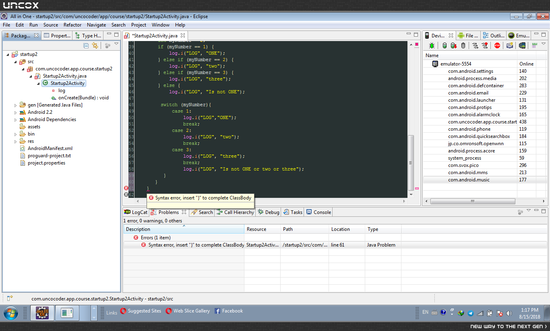Click the volume speaker tray icon
This screenshot has height=331, width=550.
coord(509,313)
